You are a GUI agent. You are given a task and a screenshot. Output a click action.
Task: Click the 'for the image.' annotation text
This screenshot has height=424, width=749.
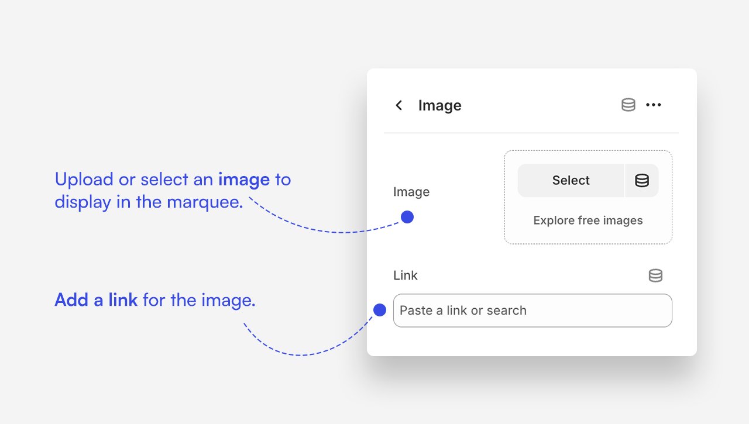(199, 300)
